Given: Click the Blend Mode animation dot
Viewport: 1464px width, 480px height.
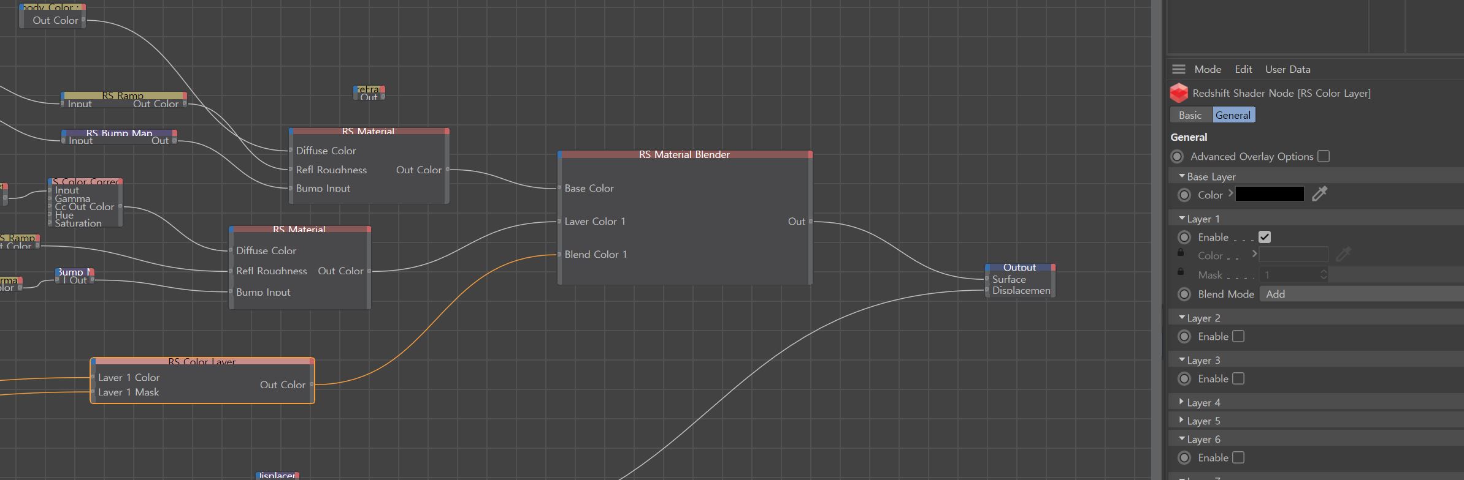Looking at the screenshot, I should pos(1184,294).
